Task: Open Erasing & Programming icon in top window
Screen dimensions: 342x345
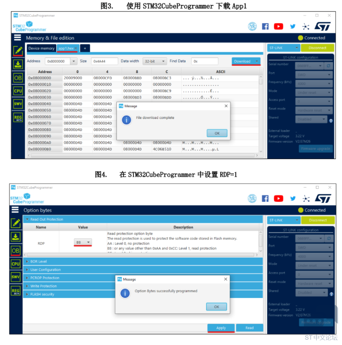Action: coord(18,65)
